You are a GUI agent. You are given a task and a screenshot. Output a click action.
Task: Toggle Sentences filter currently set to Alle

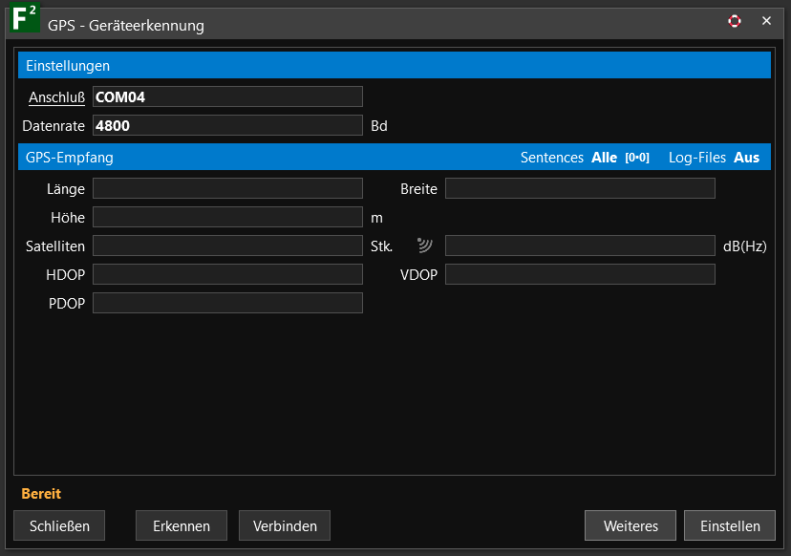coord(604,158)
